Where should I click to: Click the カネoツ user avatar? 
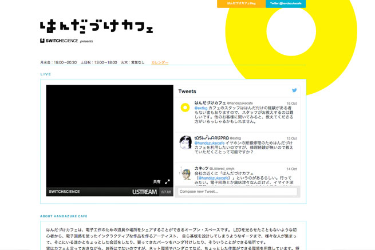(185, 173)
